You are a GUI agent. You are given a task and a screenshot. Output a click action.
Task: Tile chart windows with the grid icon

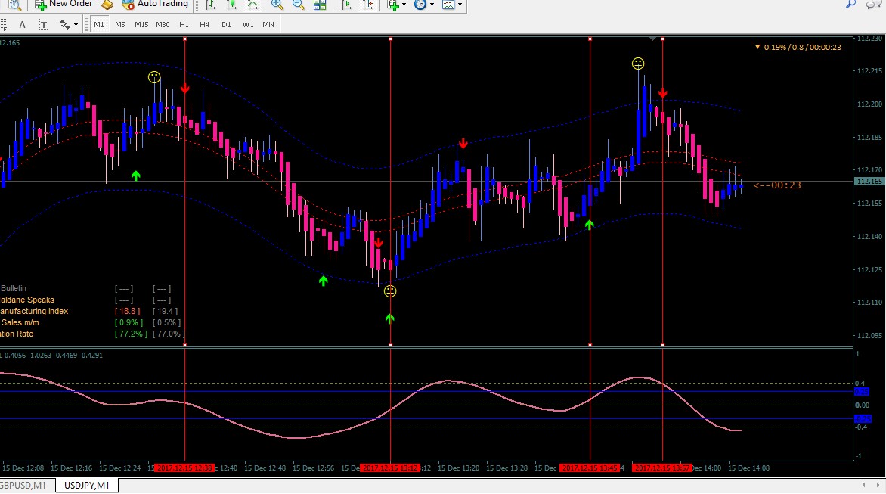(320, 5)
